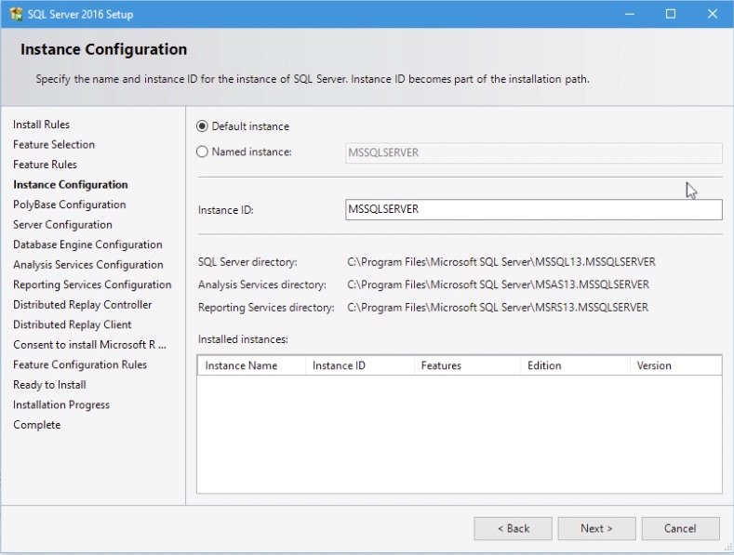The image size is (734, 555).
Task: Click the SQL Server directory label
Action: click(247, 262)
